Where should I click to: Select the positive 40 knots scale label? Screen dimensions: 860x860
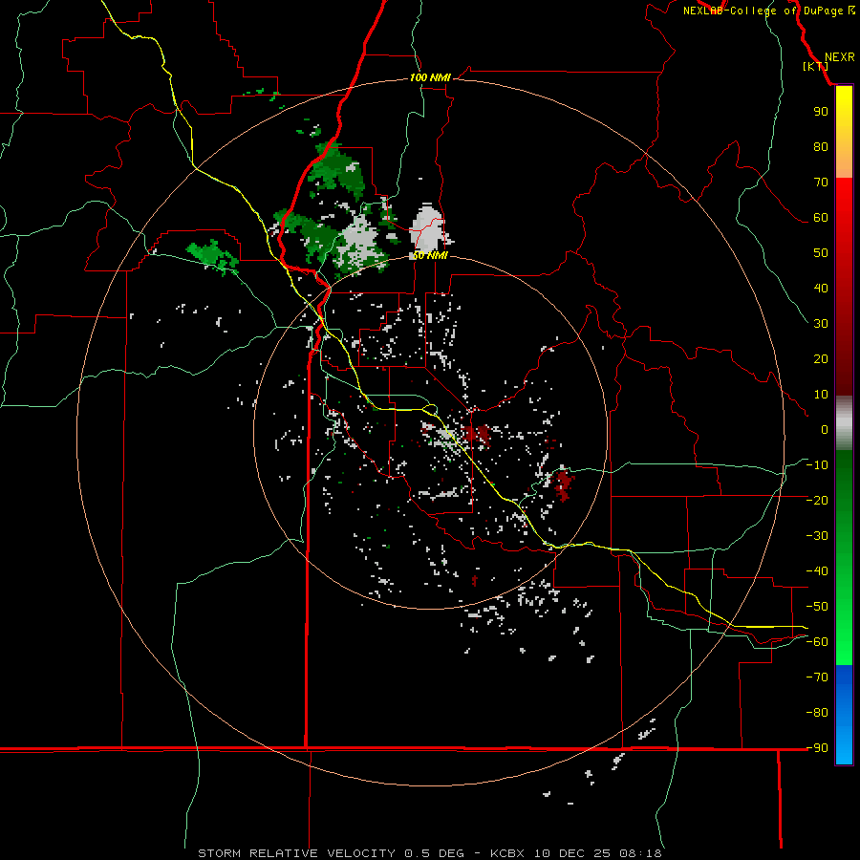(x=821, y=288)
